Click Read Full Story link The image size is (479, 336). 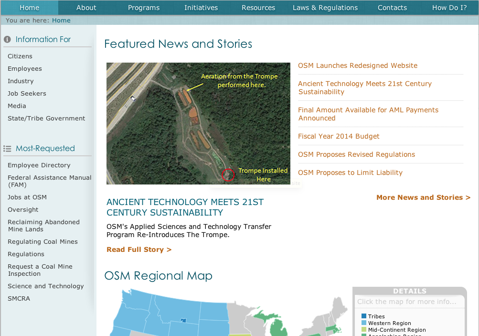pyautogui.click(x=139, y=249)
